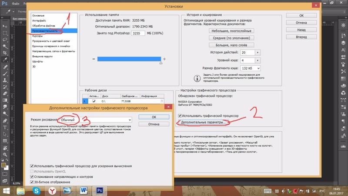348x196 pixels.
Task: Select the Brush tool
Action: (5, 74)
